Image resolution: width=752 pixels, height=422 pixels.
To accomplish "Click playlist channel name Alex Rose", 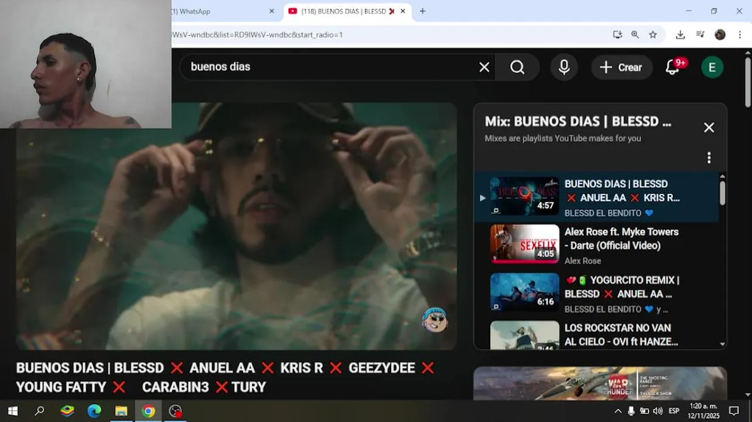I will point(583,261).
